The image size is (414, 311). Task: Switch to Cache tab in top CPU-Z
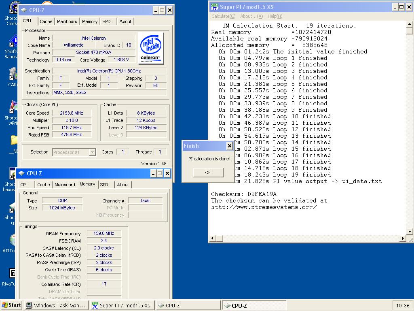[46, 21]
